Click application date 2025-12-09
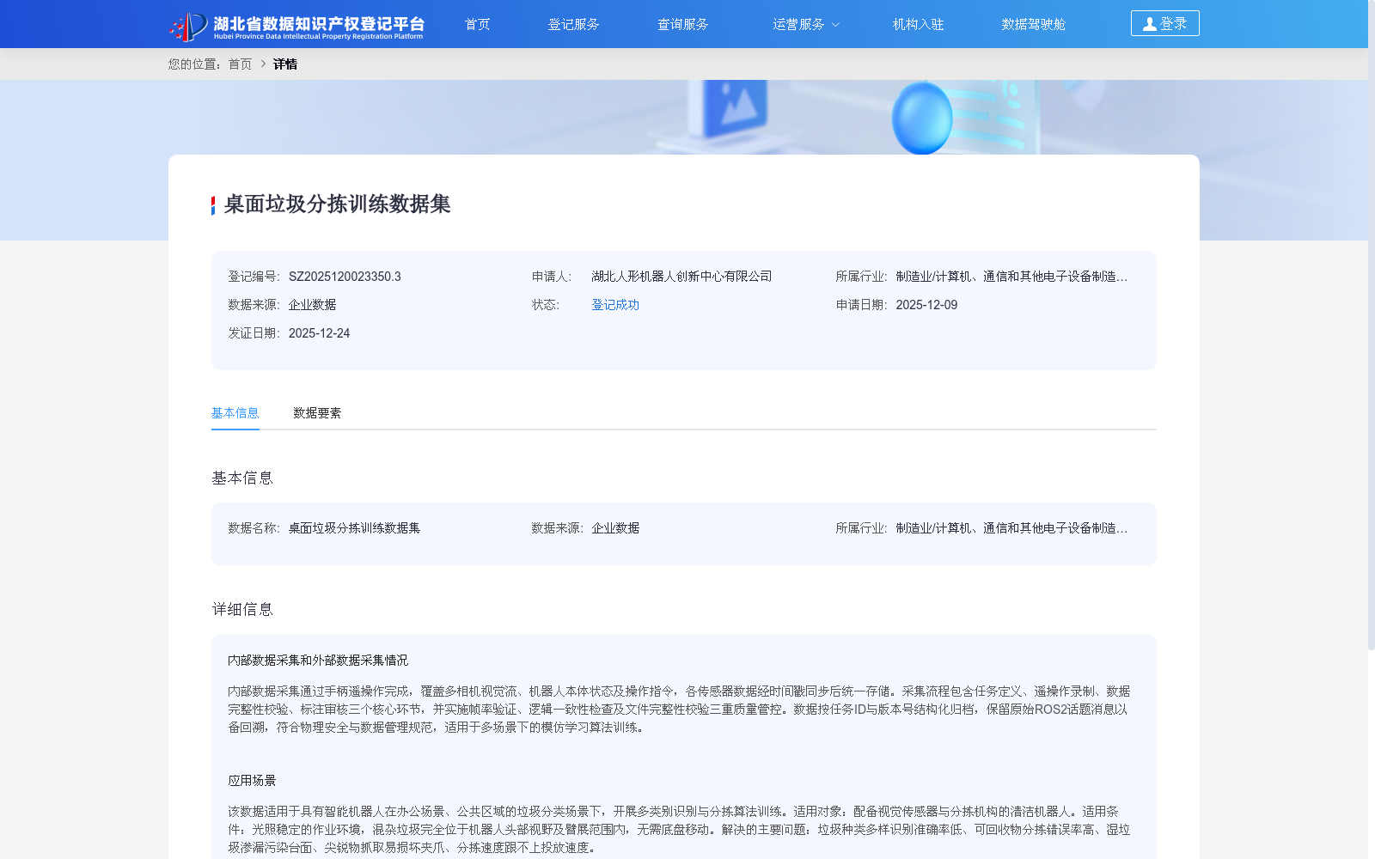Screen dimensions: 1375x859 [x=926, y=305]
